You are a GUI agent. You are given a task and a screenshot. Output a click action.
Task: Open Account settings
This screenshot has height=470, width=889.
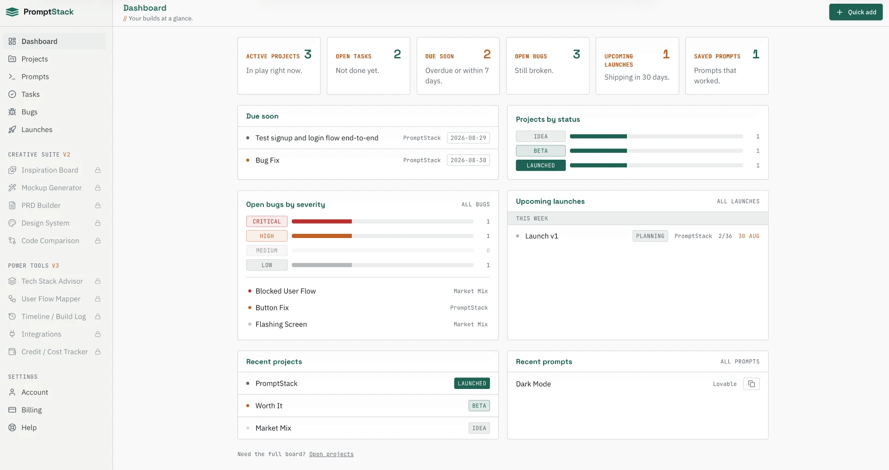pos(55,392)
